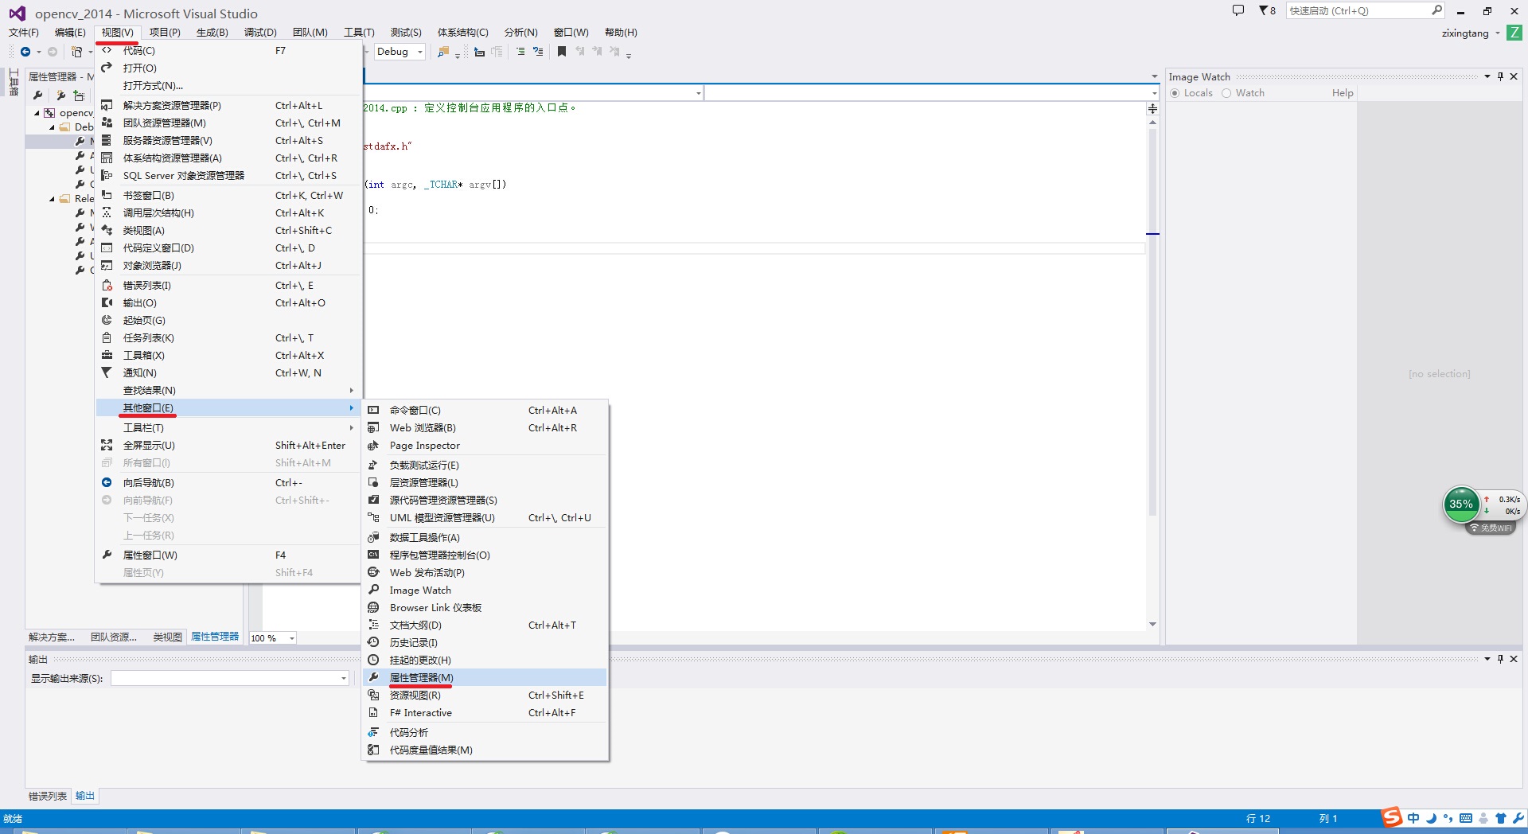This screenshot has width=1528, height=834.
Task: Open the user account zixingtang dropdown
Action: pyautogui.click(x=1497, y=33)
